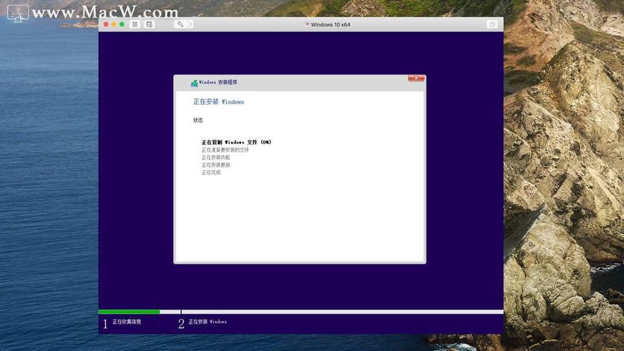This screenshot has height=351, width=624.
Task: Click the Windows setup icon in the dialog title
Action: tap(194, 83)
